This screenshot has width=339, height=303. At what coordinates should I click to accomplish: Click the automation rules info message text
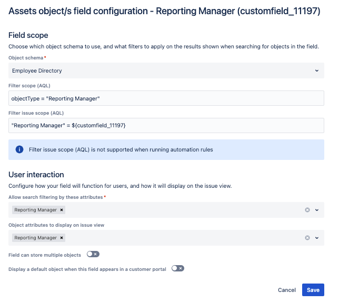coord(121,149)
